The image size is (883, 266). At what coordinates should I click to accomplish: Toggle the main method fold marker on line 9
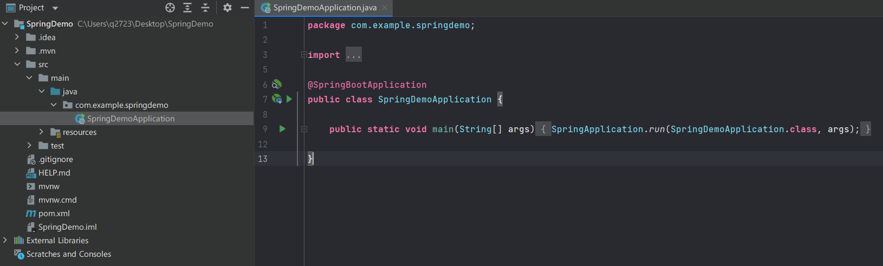pos(304,129)
